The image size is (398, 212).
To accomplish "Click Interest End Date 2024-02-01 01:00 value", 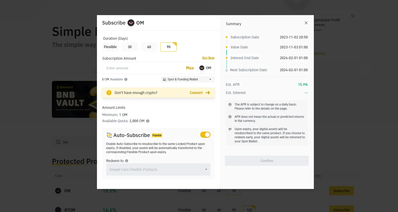I will [294, 58].
